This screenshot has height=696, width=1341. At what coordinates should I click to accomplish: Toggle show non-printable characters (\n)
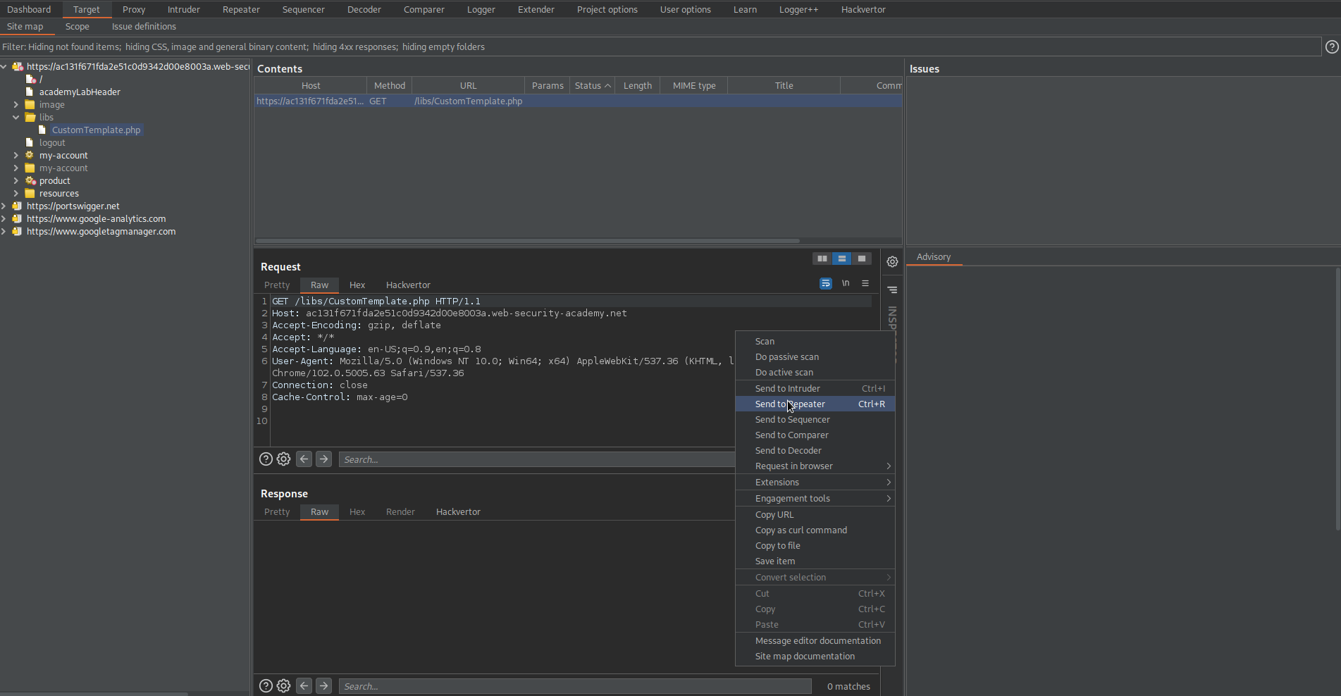click(x=846, y=283)
